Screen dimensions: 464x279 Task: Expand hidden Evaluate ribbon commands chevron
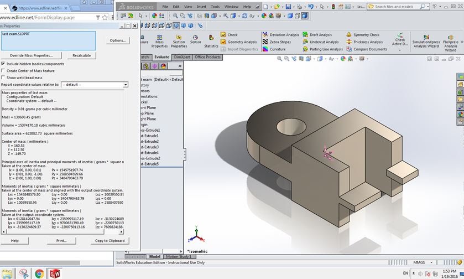click(x=462, y=42)
